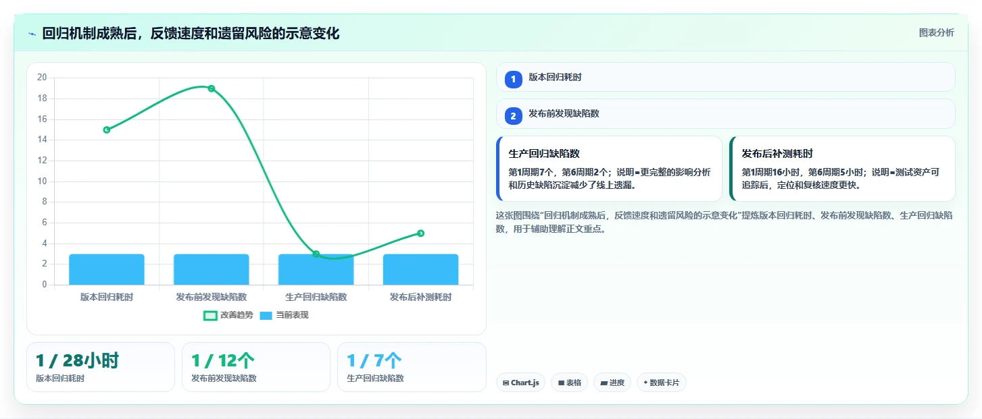This screenshot has height=419, width=982.
Task: Click the lightning icon beside the chart title
Action: [x=32, y=34]
